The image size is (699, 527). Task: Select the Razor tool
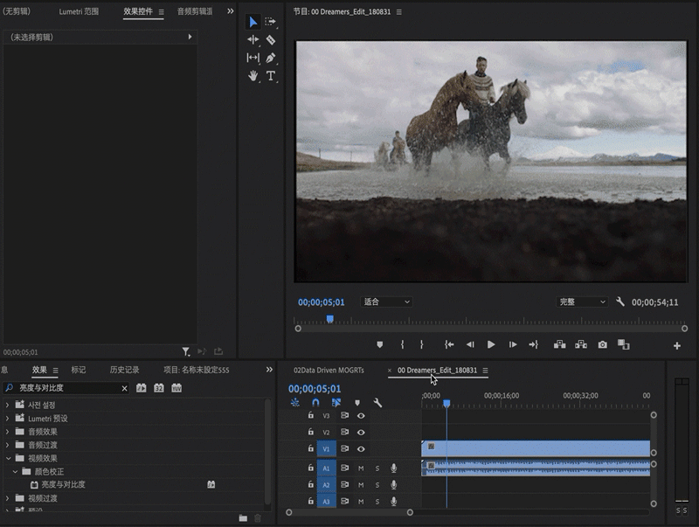(x=271, y=39)
